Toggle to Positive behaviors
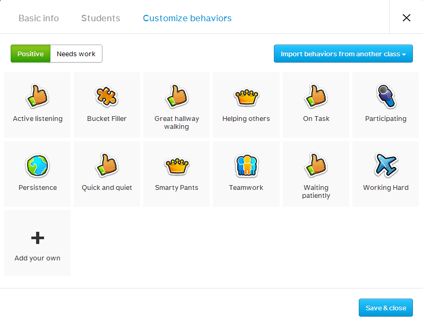Screen dimensions: 423x323 coord(30,54)
